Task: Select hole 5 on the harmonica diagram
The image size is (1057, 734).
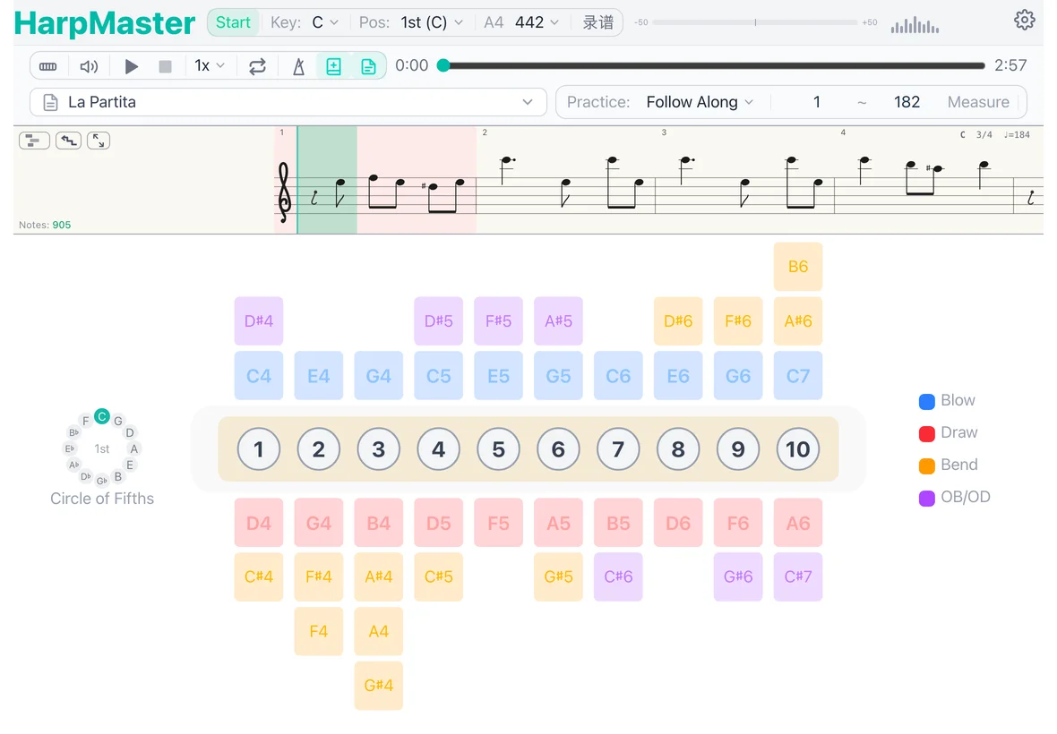Action: pos(498,449)
